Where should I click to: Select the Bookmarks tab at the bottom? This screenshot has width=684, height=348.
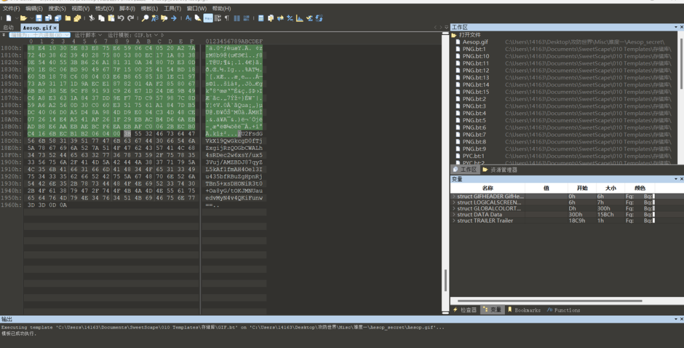[526, 311]
